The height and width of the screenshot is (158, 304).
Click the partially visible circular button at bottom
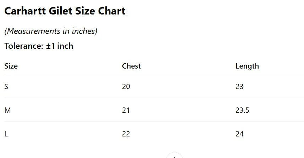pyautogui.click(x=175, y=156)
